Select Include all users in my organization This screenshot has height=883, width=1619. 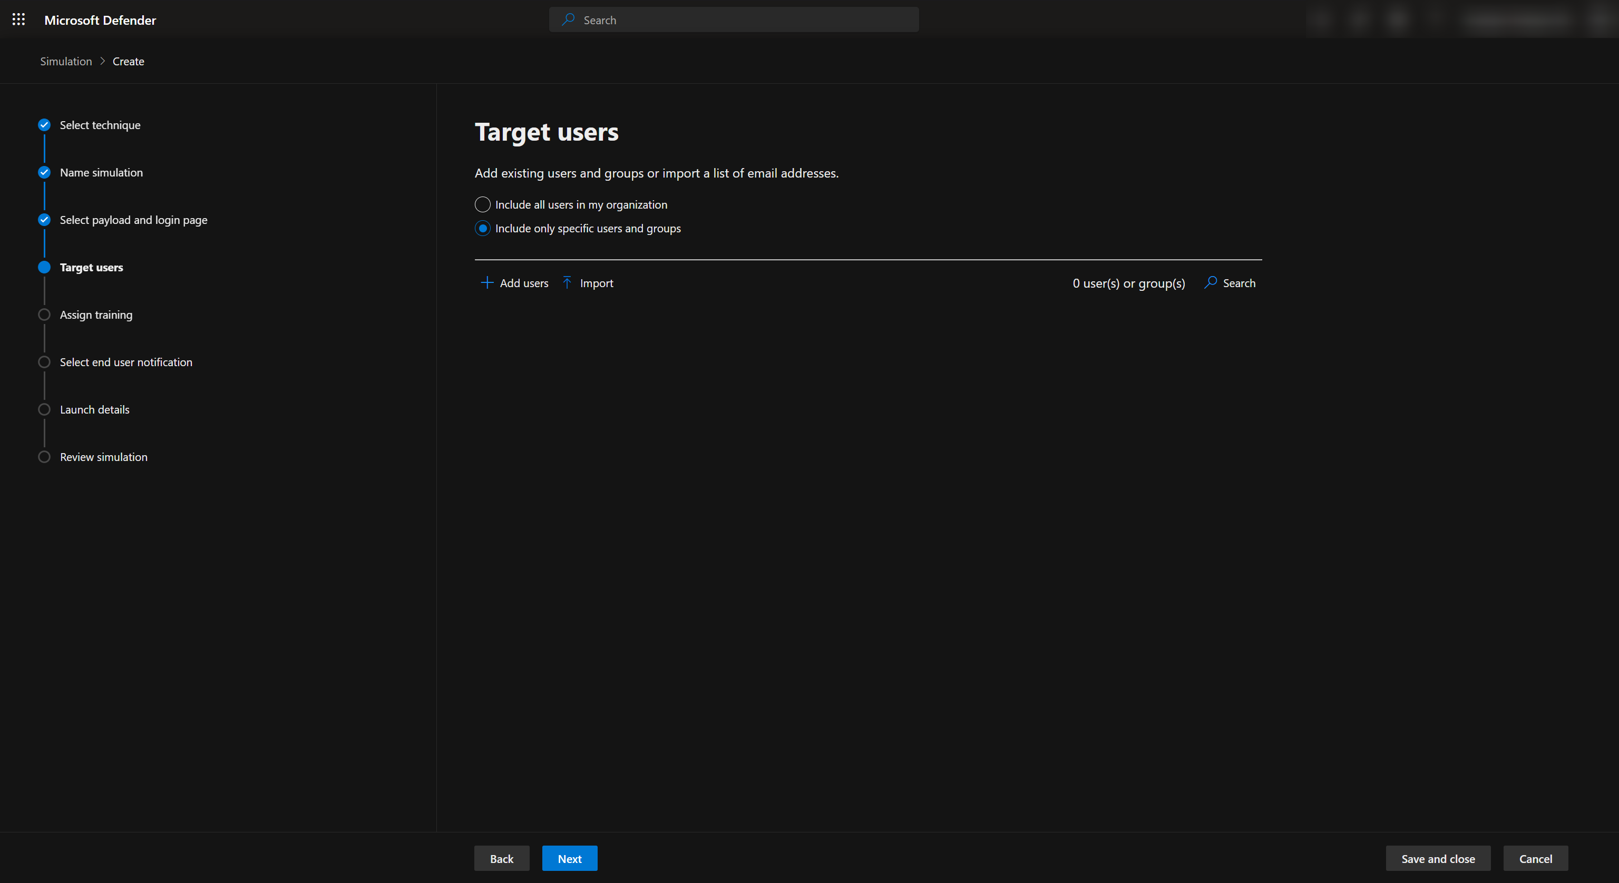pyautogui.click(x=482, y=205)
